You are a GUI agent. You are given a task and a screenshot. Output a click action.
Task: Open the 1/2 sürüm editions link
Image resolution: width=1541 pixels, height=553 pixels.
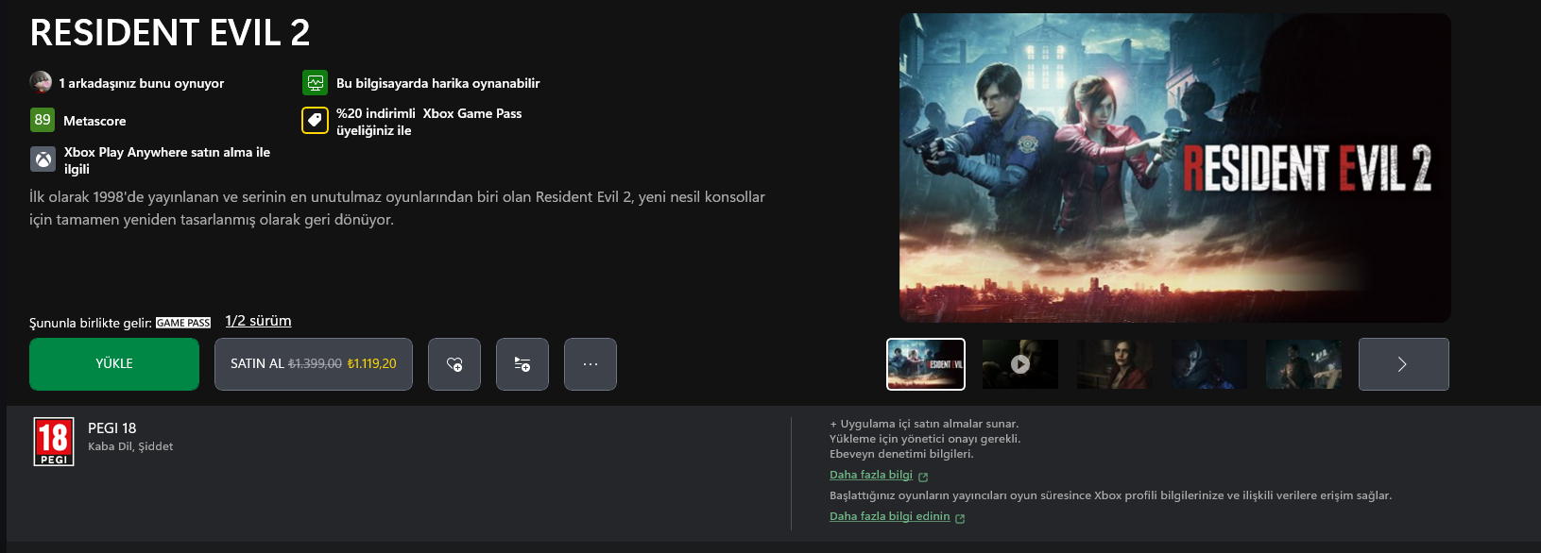click(x=258, y=321)
